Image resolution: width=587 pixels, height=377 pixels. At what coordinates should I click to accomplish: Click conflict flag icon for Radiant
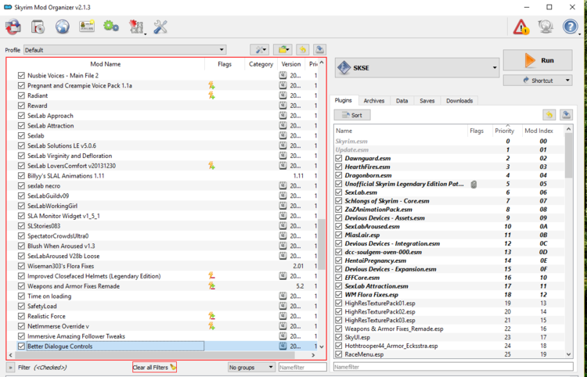(212, 95)
